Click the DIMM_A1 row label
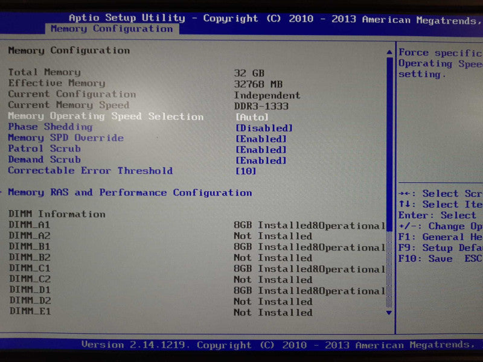This screenshot has width=483, height=362. [29, 224]
